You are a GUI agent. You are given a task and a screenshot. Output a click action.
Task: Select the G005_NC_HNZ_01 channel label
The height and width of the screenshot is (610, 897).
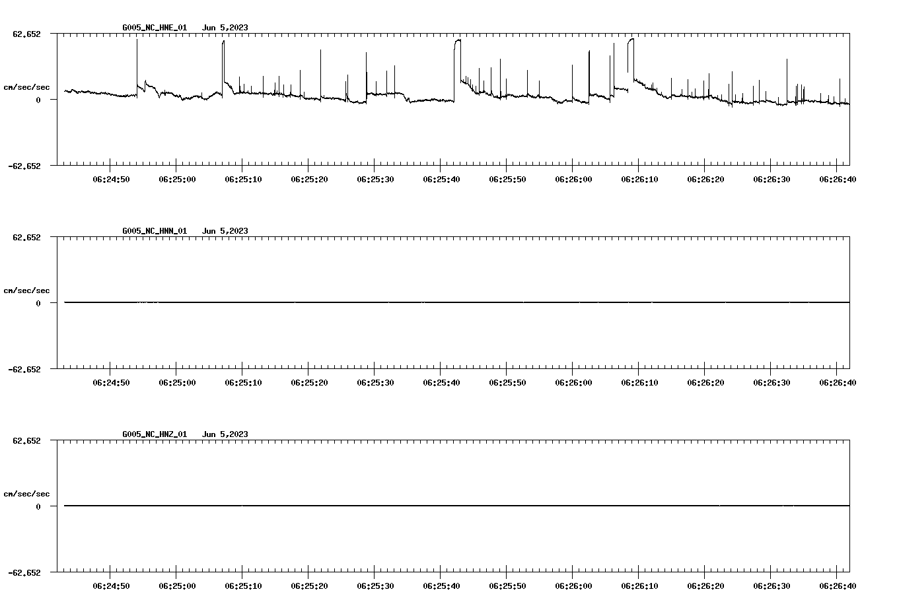(153, 434)
